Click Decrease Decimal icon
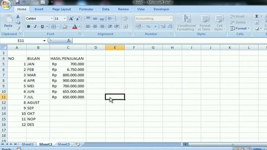267x150 pixels. coord(170,26)
